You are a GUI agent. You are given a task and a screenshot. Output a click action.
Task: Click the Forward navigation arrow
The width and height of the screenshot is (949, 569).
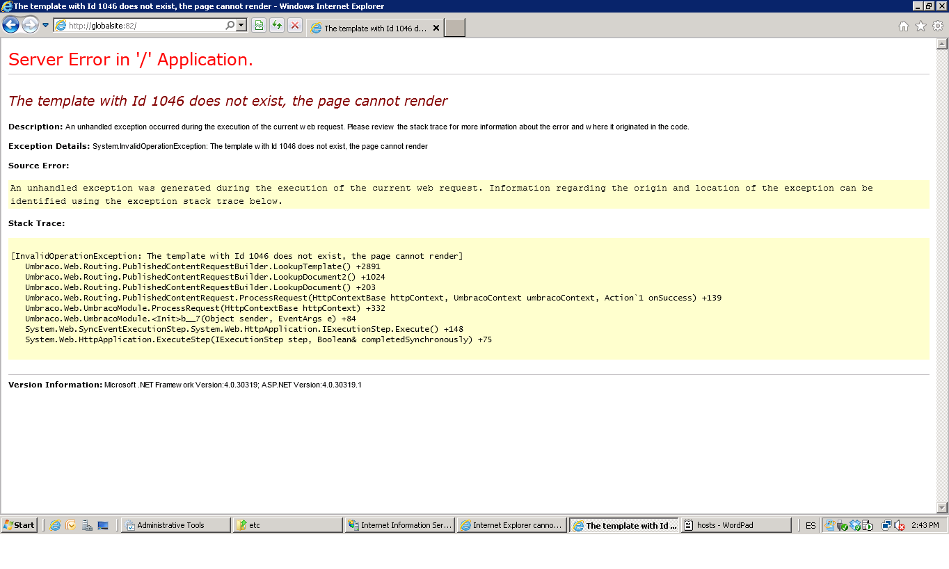click(30, 26)
